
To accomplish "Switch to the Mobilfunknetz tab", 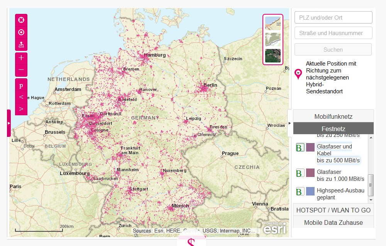I will click(333, 116).
